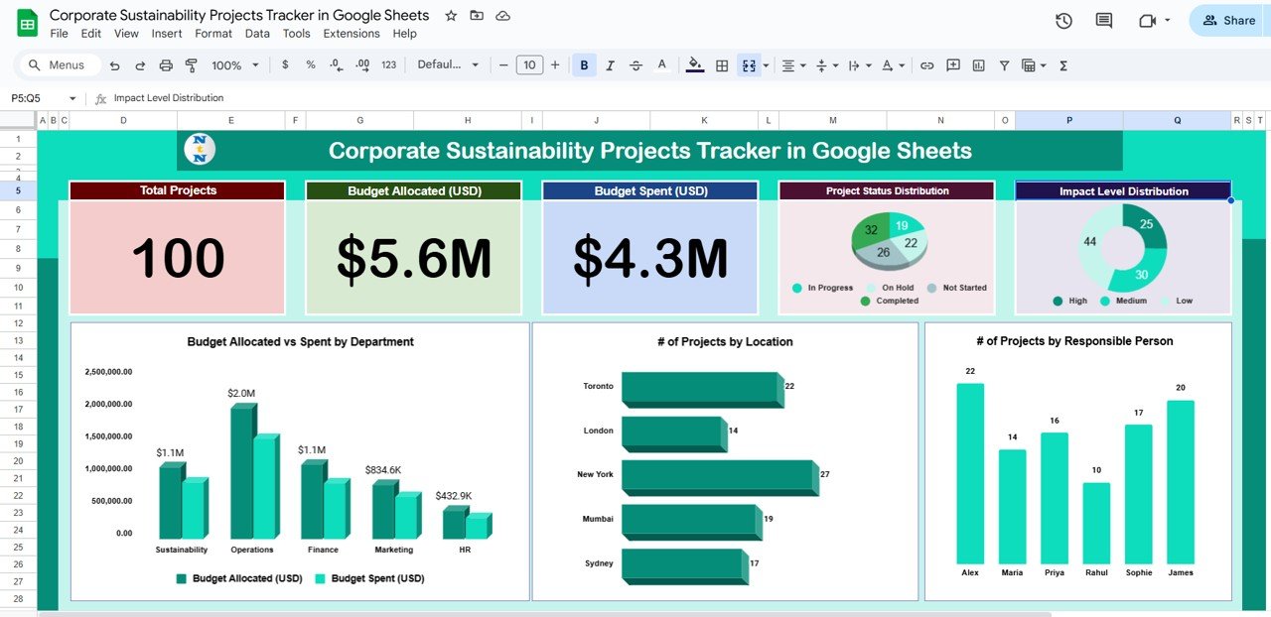1271x617 pixels.
Task: Click the cell name box input
Action: point(30,98)
